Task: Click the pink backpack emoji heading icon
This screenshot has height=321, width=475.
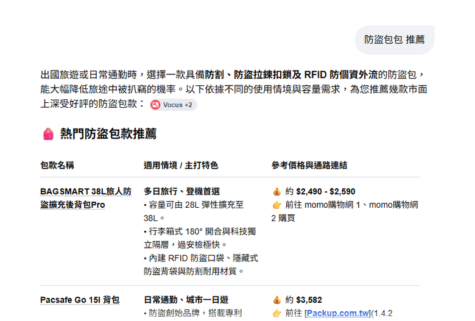Action: pyautogui.click(x=48, y=134)
